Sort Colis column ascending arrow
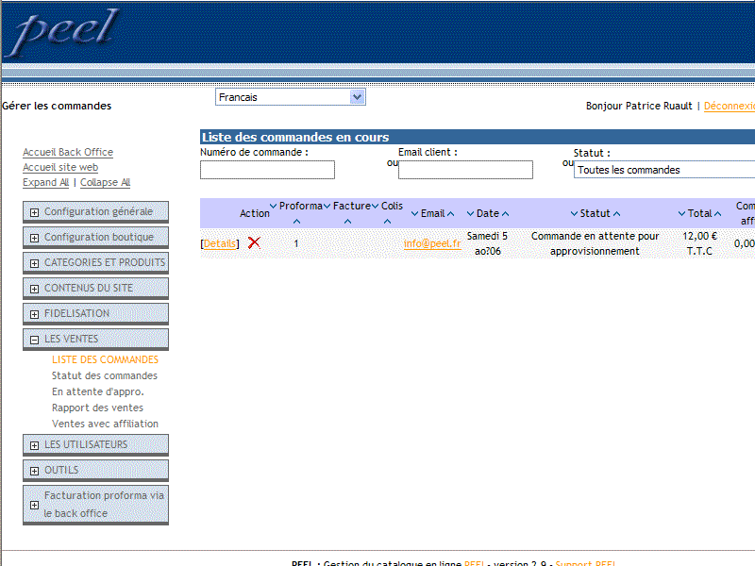The height and width of the screenshot is (566, 755). 387,222
